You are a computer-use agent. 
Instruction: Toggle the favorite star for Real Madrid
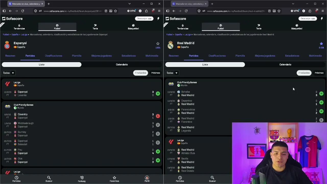[x=321, y=44]
